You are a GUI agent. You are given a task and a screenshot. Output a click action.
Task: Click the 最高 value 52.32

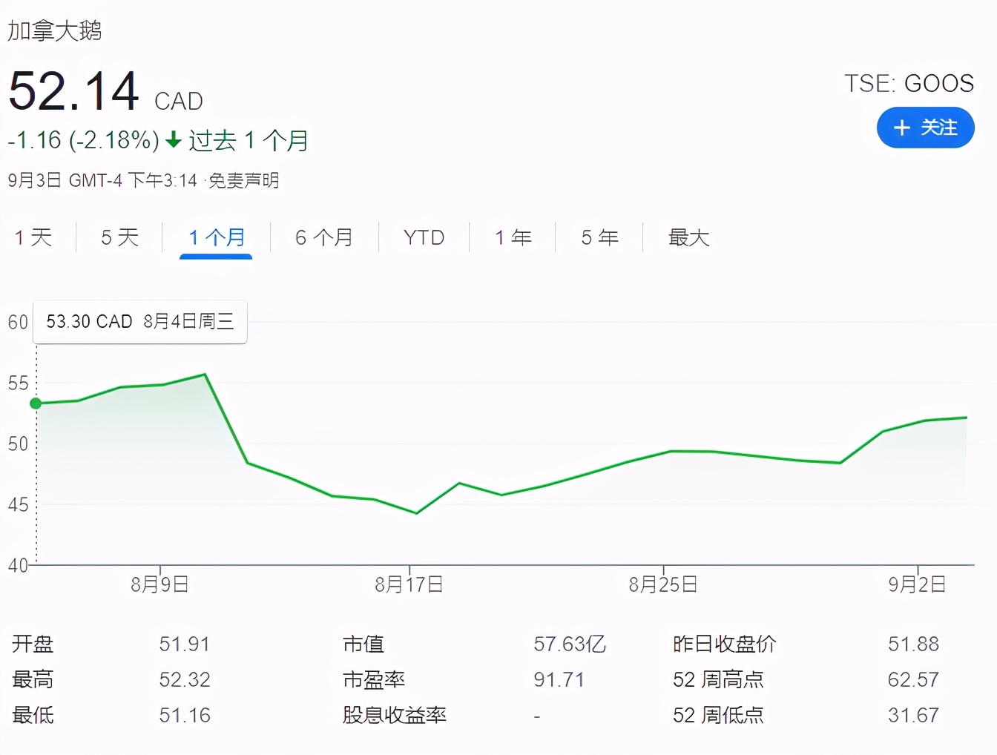185,679
